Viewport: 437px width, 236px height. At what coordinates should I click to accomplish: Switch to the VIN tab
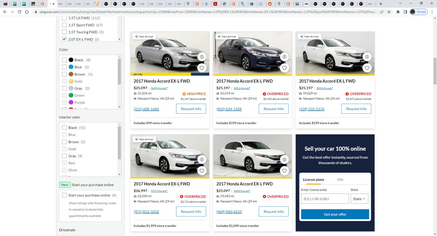point(340,179)
